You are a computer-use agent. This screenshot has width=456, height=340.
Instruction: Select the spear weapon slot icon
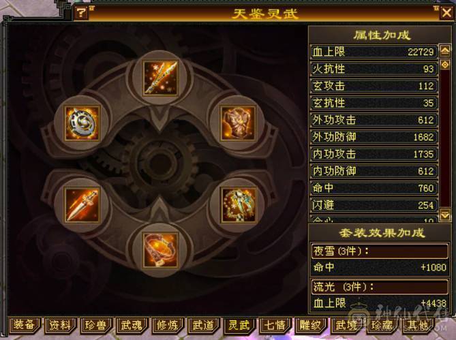[160, 78]
